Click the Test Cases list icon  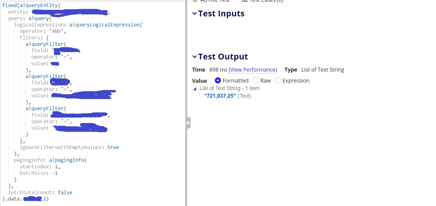click(244, 1)
